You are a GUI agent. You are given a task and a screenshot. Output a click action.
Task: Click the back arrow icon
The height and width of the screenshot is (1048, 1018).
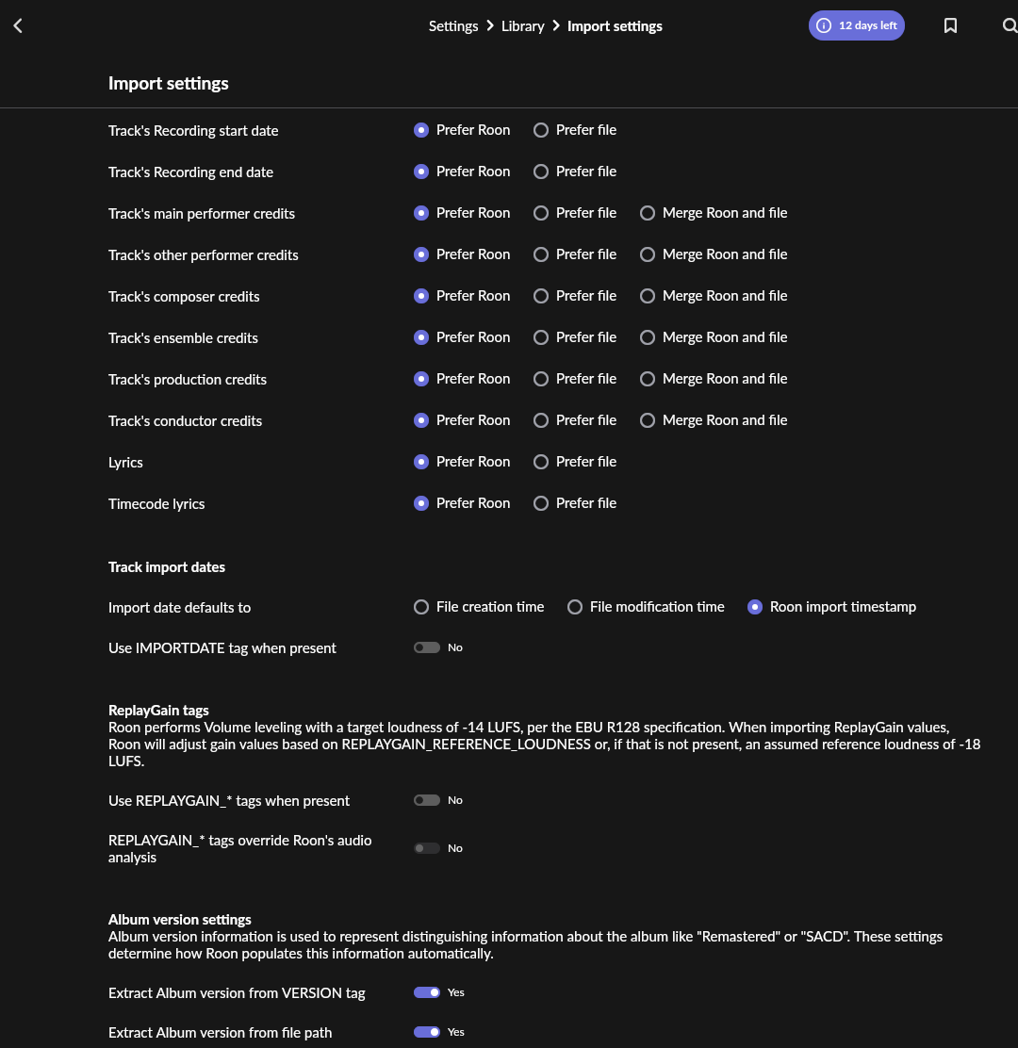[18, 26]
